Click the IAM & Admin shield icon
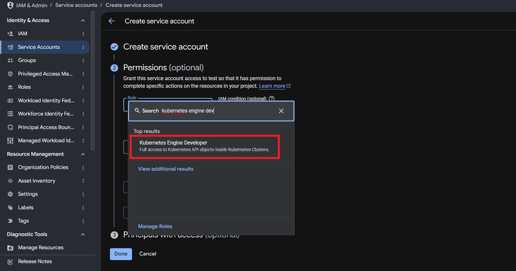516x271 pixels. tap(10, 5)
